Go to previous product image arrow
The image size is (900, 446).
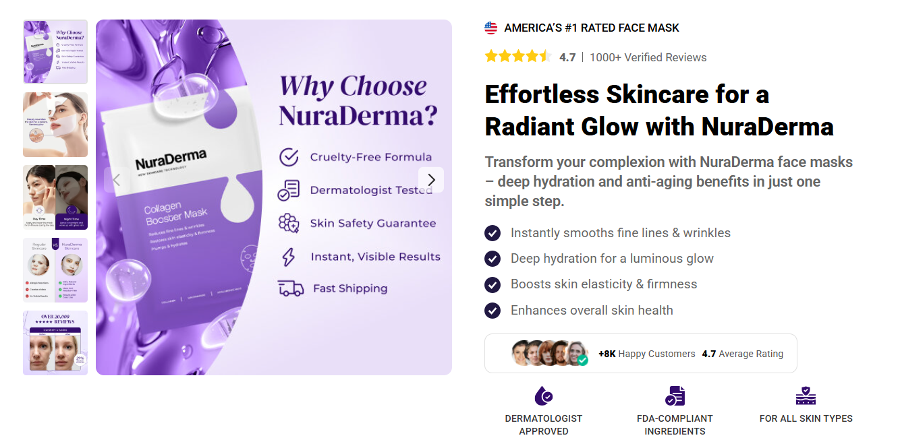pos(116,180)
